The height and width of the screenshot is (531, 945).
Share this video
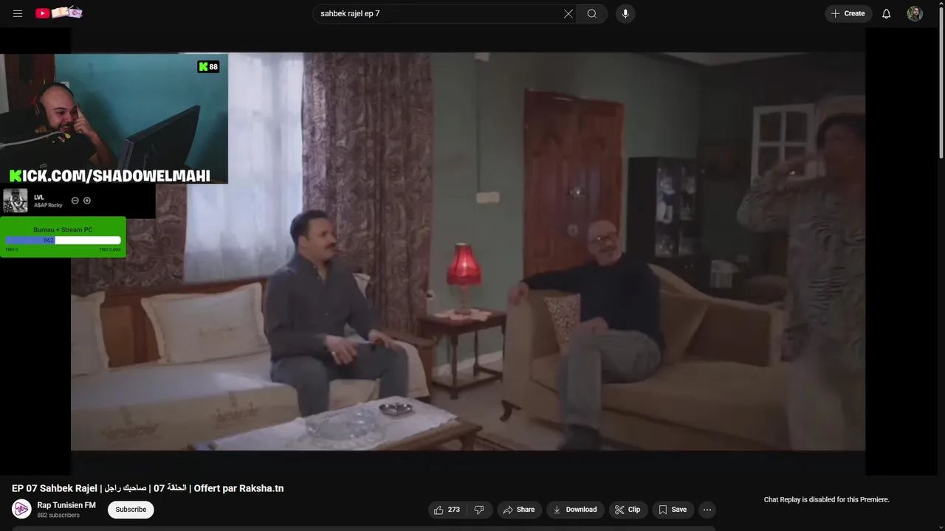519,510
